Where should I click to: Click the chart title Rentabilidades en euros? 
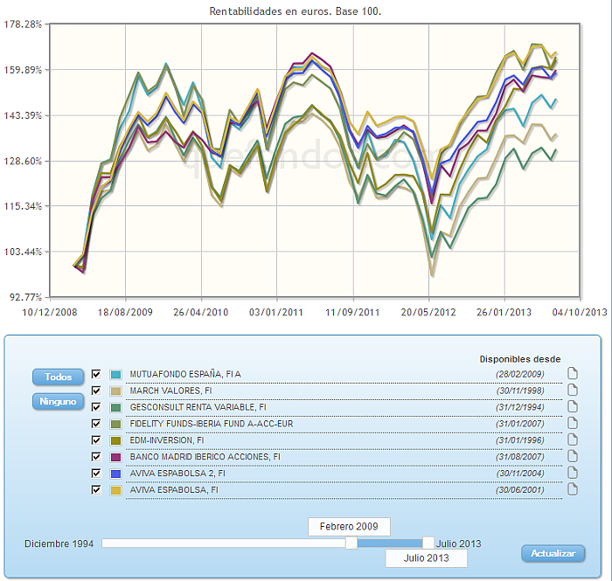(x=296, y=11)
